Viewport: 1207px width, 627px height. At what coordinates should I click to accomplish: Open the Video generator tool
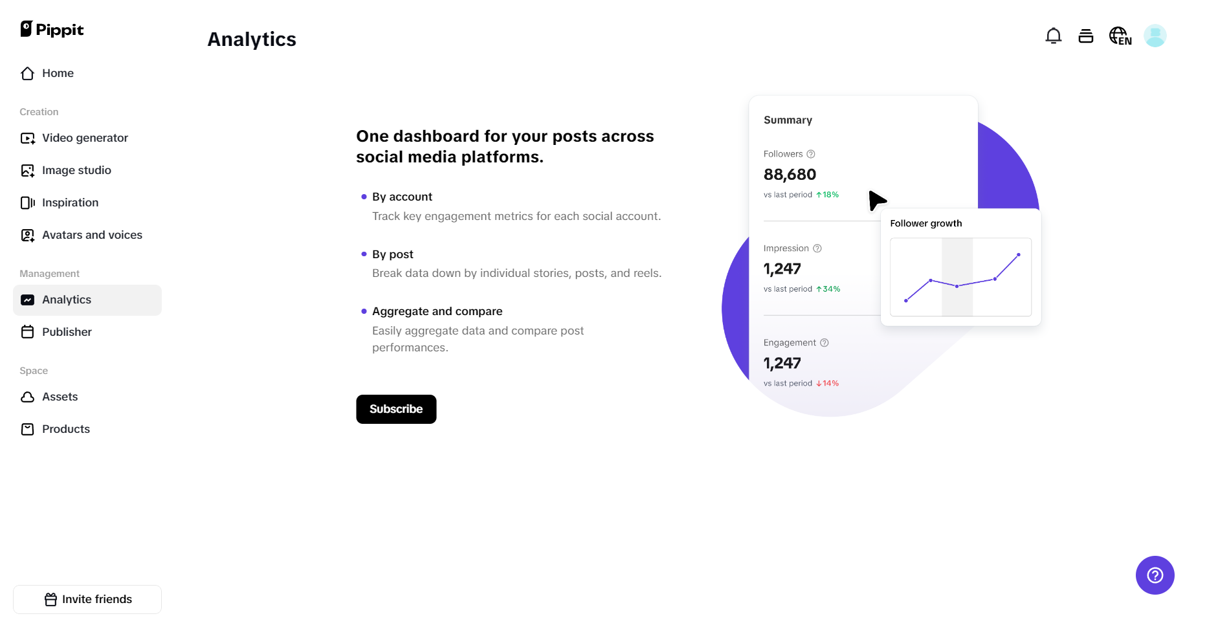pos(84,138)
